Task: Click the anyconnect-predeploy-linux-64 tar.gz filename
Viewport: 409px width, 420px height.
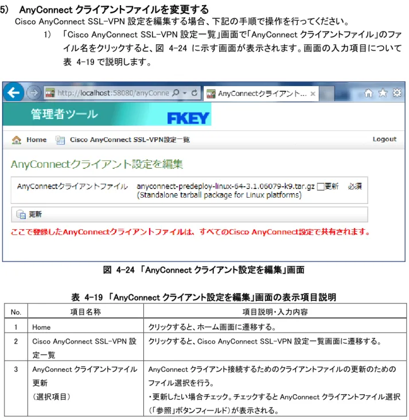Action: click(225, 186)
